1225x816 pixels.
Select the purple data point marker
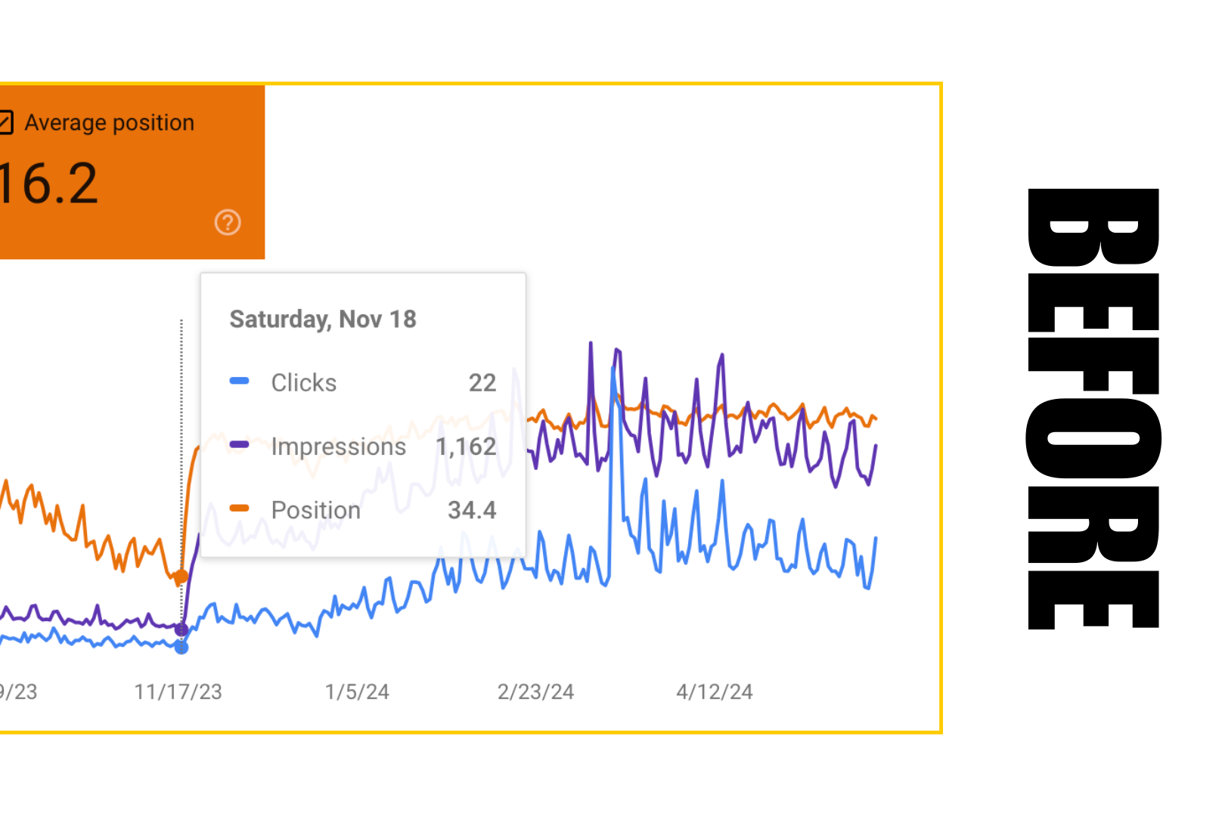click(x=181, y=629)
